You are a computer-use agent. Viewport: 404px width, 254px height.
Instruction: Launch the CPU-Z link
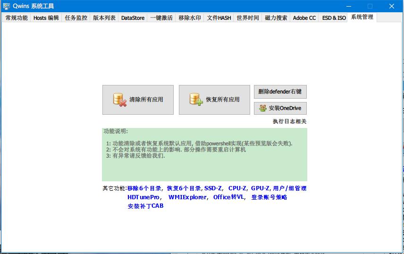pos(237,188)
